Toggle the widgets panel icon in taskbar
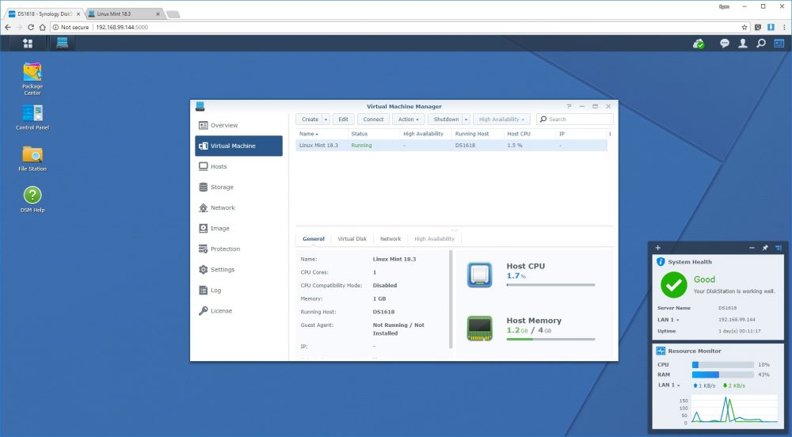 [x=779, y=44]
